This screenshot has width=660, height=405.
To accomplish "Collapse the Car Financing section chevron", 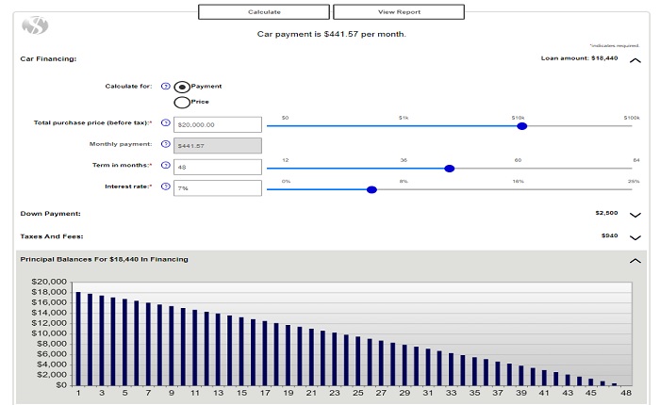I will [635, 60].
